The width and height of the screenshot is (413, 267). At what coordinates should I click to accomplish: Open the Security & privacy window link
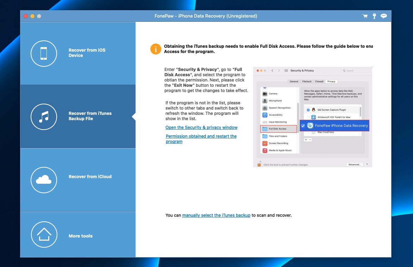pos(201,128)
